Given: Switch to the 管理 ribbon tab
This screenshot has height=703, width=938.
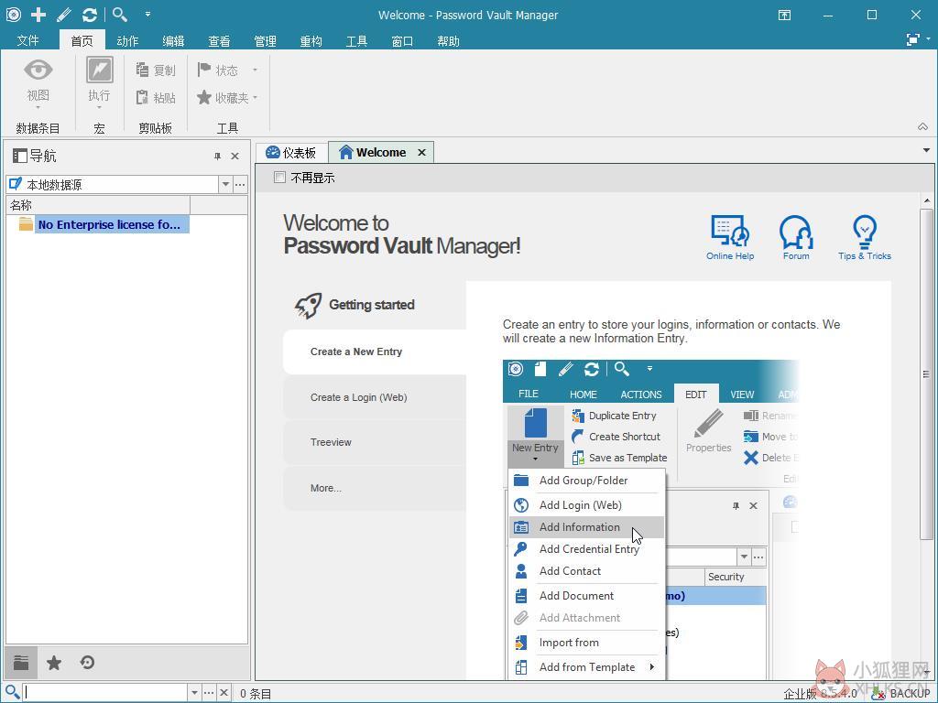Looking at the screenshot, I should (x=265, y=40).
